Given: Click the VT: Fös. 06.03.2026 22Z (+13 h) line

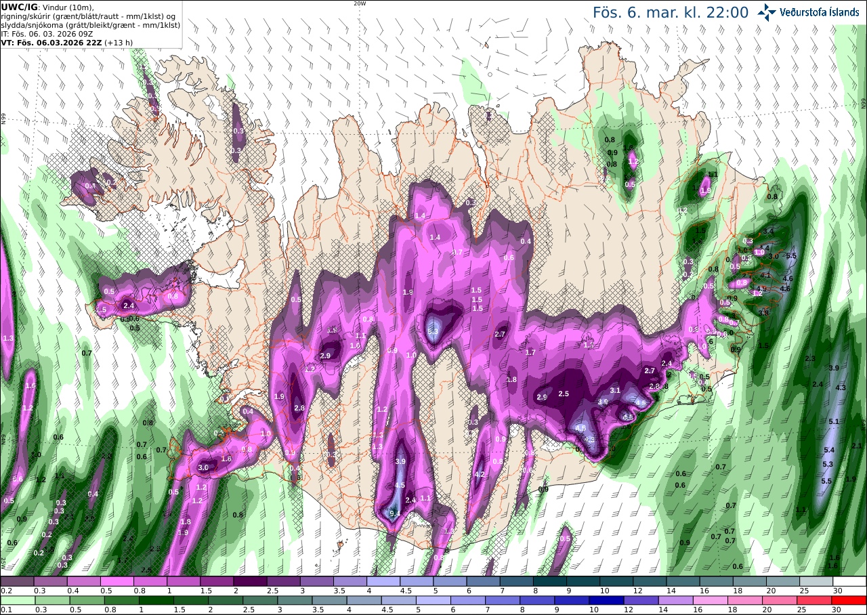Looking at the screenshot, I should 67,42.
